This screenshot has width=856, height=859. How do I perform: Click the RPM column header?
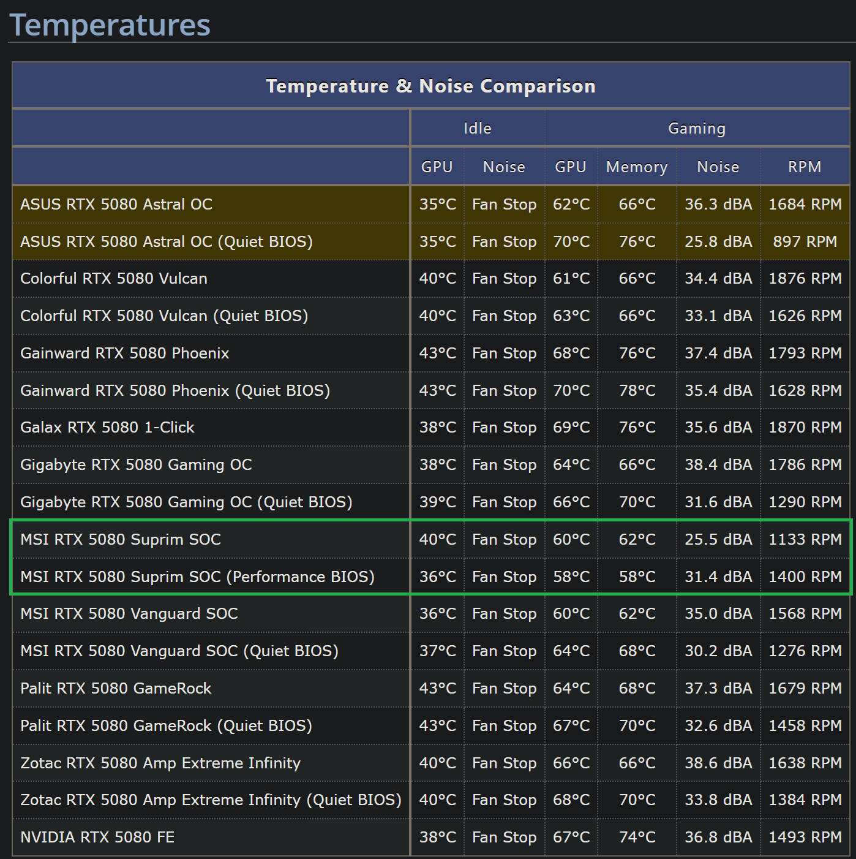click(805, 167)
